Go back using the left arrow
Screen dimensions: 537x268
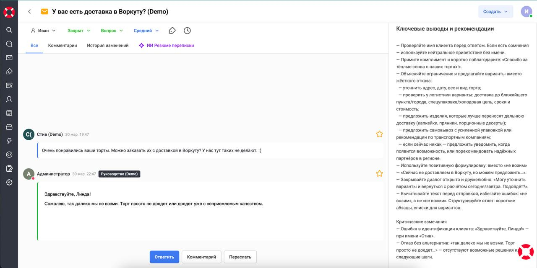pos(29,12)
